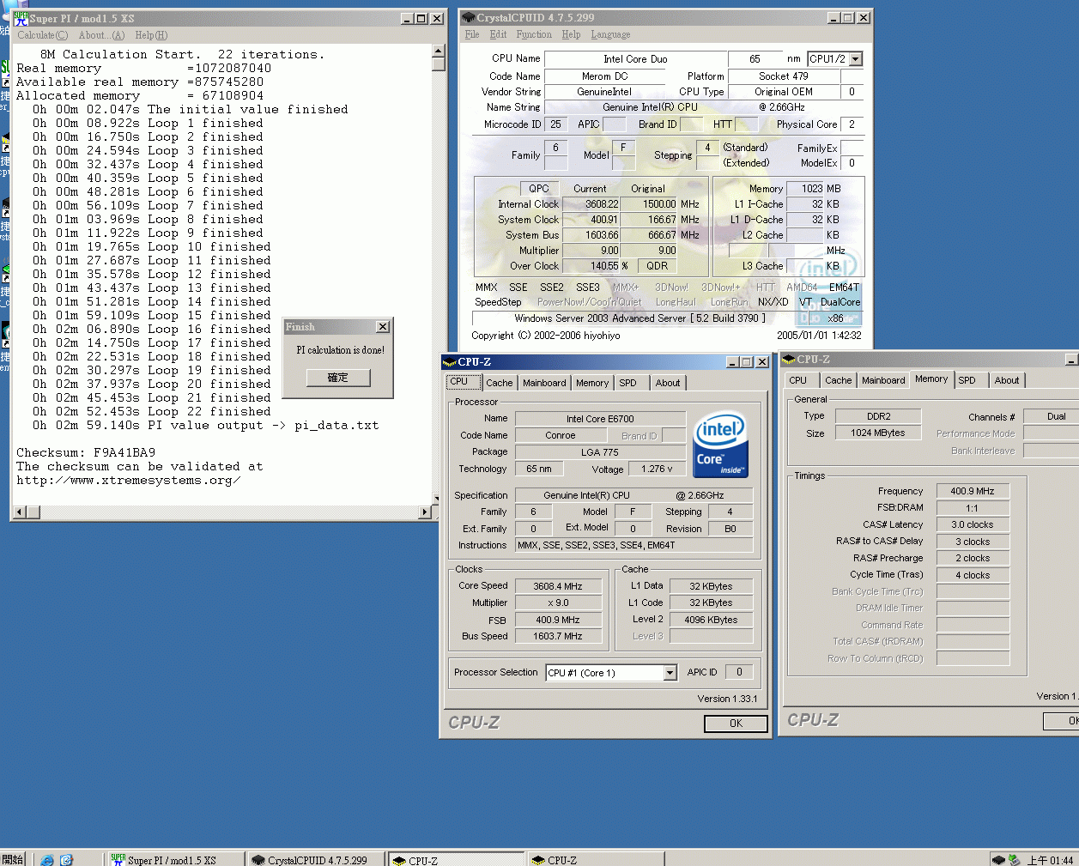The height and width of the screenshot is (866, 1079).
Task: Switch to the About tab in the CPU-Z Timings window
Action: 1007,381
